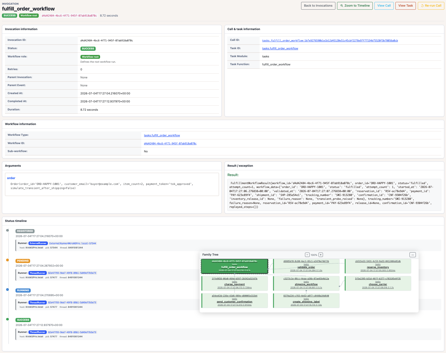Click the Workflow root badge in information table
This screenshot has height=353, width=446.
pos(90,57)
